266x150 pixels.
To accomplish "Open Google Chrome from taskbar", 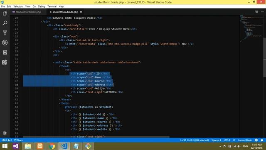I will (x=52, y=146).
